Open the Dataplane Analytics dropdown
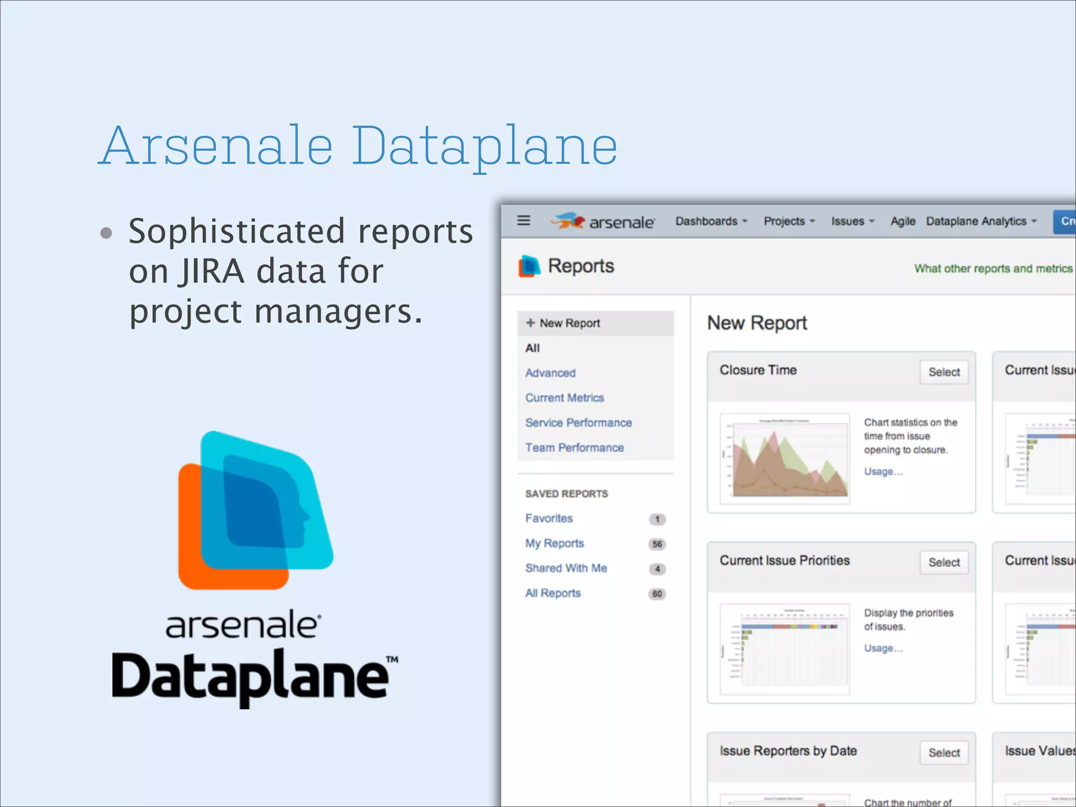Viewport: 1076px width, 807px height. point(981,221)
